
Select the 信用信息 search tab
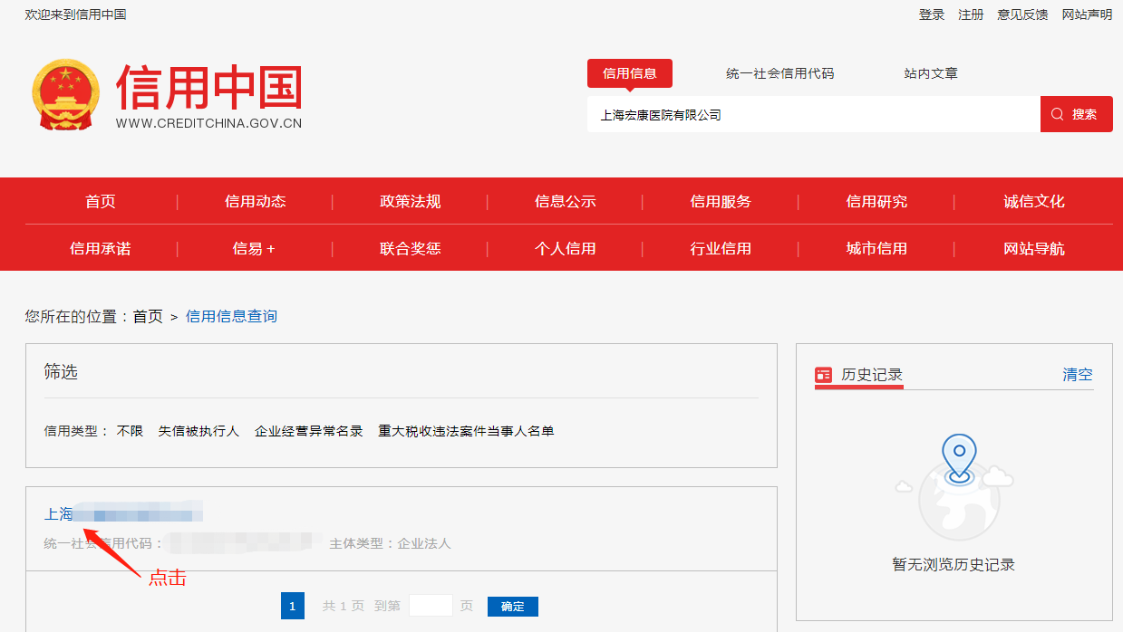(629, 73)
